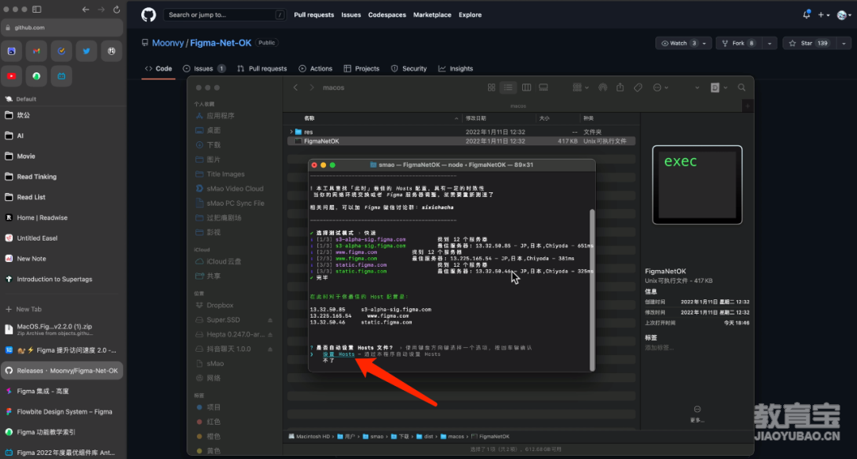The width and height of the screenshot is (857, 459).
Task: Open the Issues repository tab
Action: pyautogui.click(x=204, y=68)
